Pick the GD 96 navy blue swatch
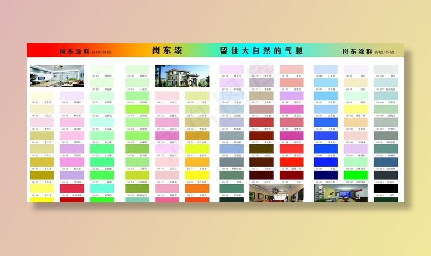 pyautogui.click(x=326, y=175)
